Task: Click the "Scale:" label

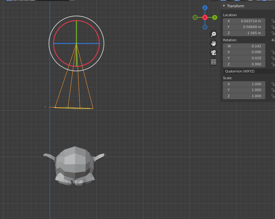Action: point(228,78)
